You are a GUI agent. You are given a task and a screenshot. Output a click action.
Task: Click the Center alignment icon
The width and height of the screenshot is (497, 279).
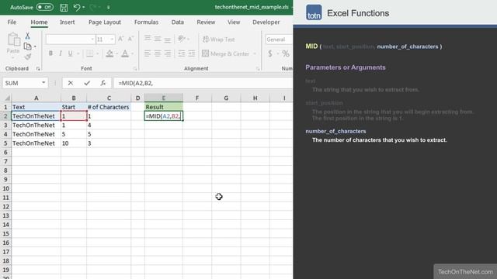pos(158,53)
